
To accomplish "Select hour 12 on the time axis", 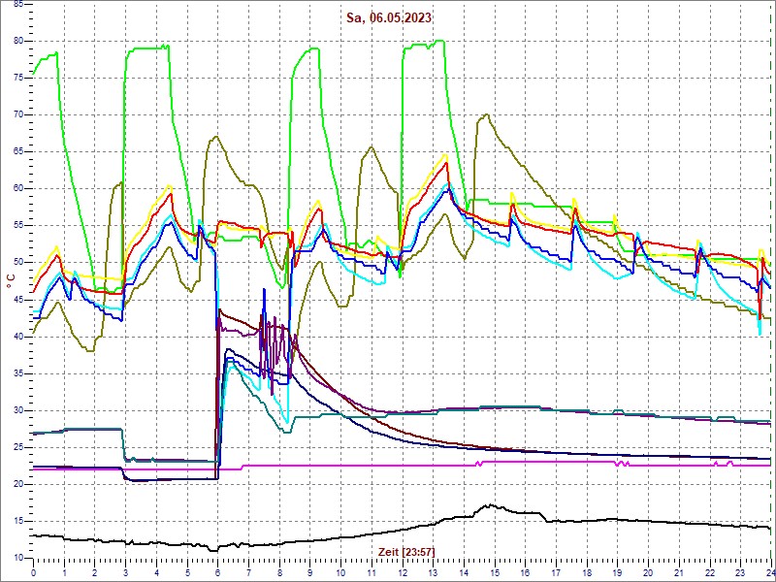I will coord(402,572).
